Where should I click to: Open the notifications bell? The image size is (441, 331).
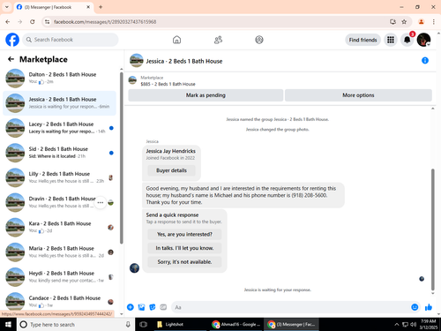[x=407, y=40]
